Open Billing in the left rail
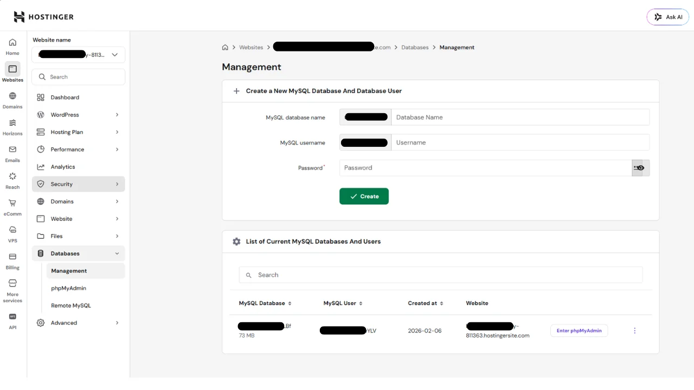694x390 pixels. click(12, 261)
